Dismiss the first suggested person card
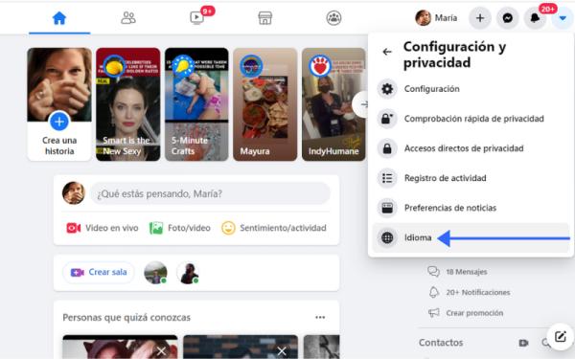The width and height of the screenshot is (575, 359). pyautogui.click(x=161, y=351)
